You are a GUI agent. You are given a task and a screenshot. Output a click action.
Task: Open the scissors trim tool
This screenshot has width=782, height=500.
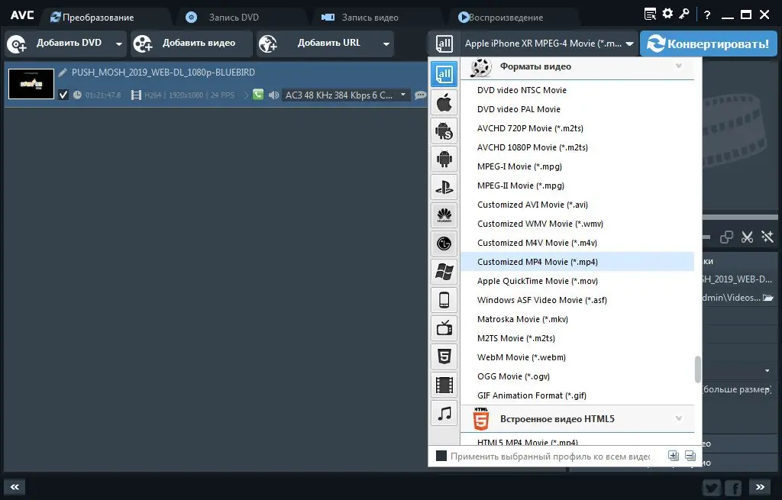point(747,237)
